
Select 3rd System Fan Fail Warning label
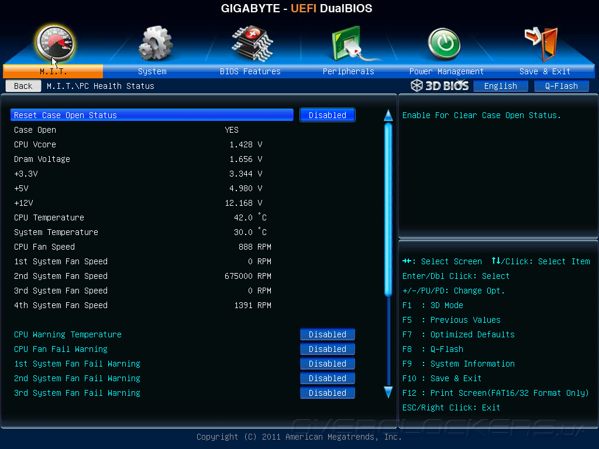(77, 393)
